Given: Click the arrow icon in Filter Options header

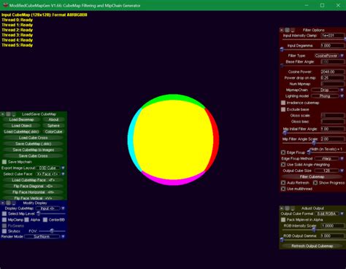Looking at the screenshot, I should tap(282, 30).
